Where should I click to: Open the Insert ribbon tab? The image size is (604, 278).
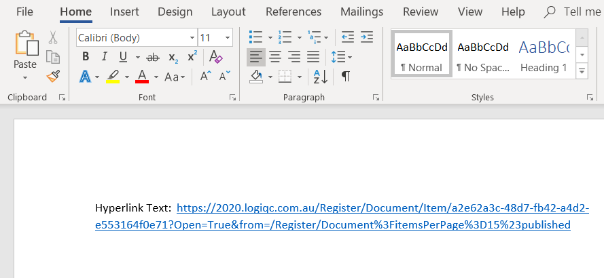124,12
